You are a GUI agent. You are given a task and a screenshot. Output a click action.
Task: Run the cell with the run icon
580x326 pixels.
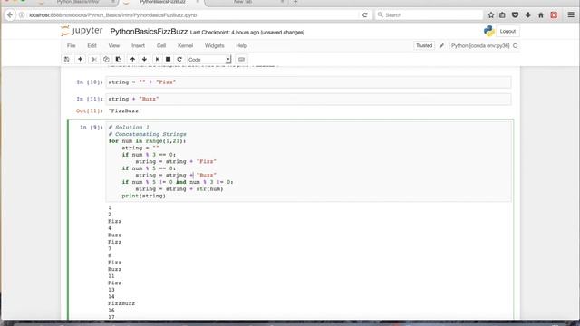click(x=157, y=59)
